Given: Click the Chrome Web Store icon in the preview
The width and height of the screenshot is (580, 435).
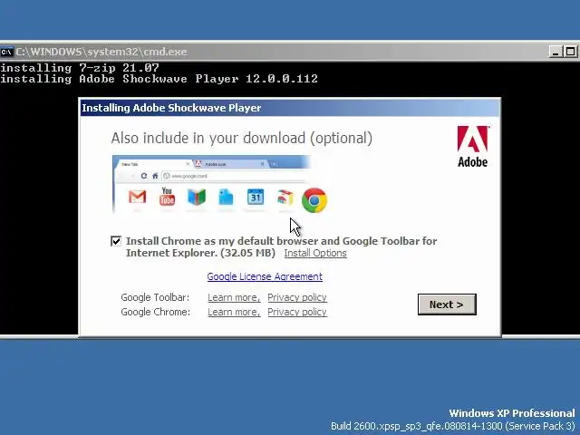Looking at the screenshot, I should click(285, 198).
